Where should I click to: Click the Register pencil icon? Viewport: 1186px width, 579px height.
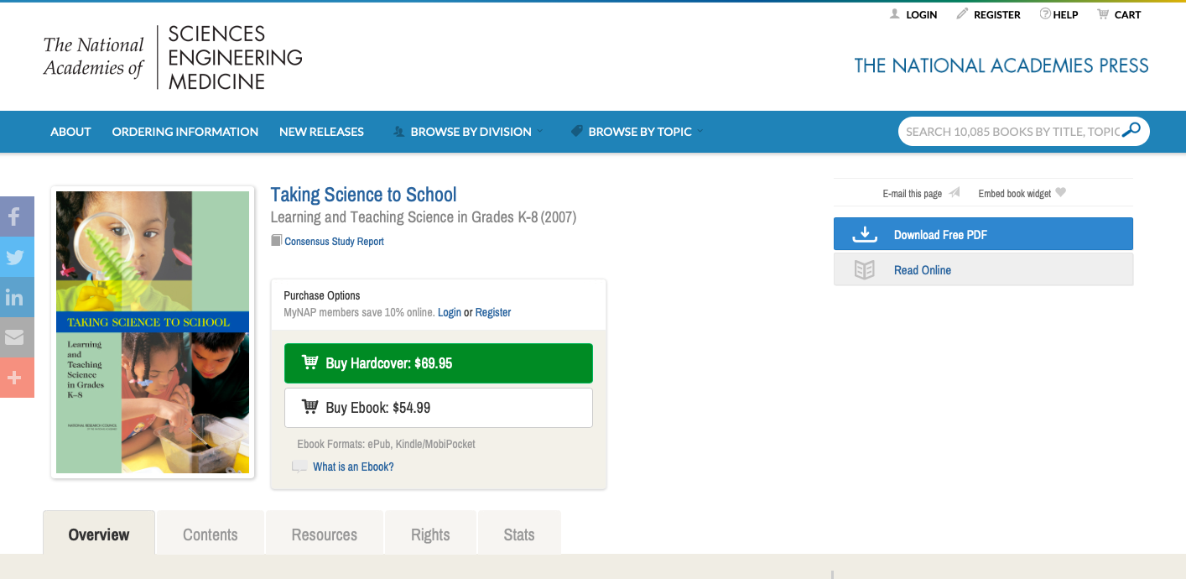click(962, 14)
